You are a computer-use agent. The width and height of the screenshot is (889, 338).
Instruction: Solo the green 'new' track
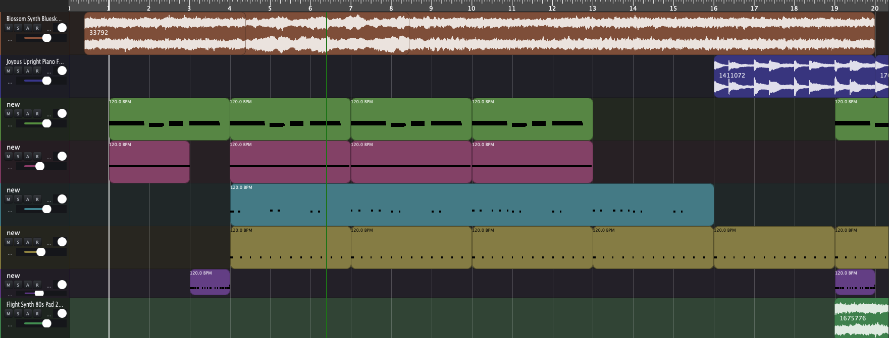click(18, 114)
